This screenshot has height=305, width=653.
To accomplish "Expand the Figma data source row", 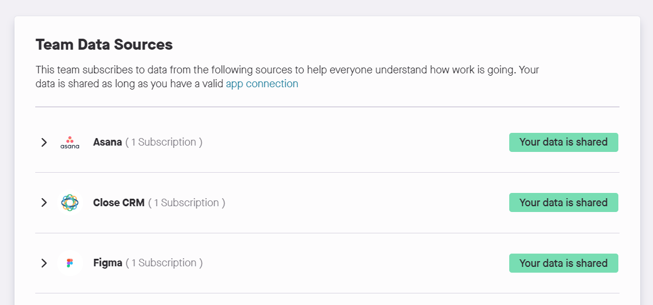I will (x=44, y=263).
